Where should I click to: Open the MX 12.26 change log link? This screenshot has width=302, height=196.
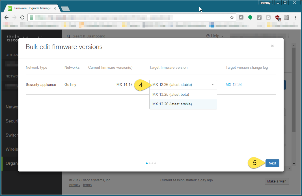pos(233,85)
